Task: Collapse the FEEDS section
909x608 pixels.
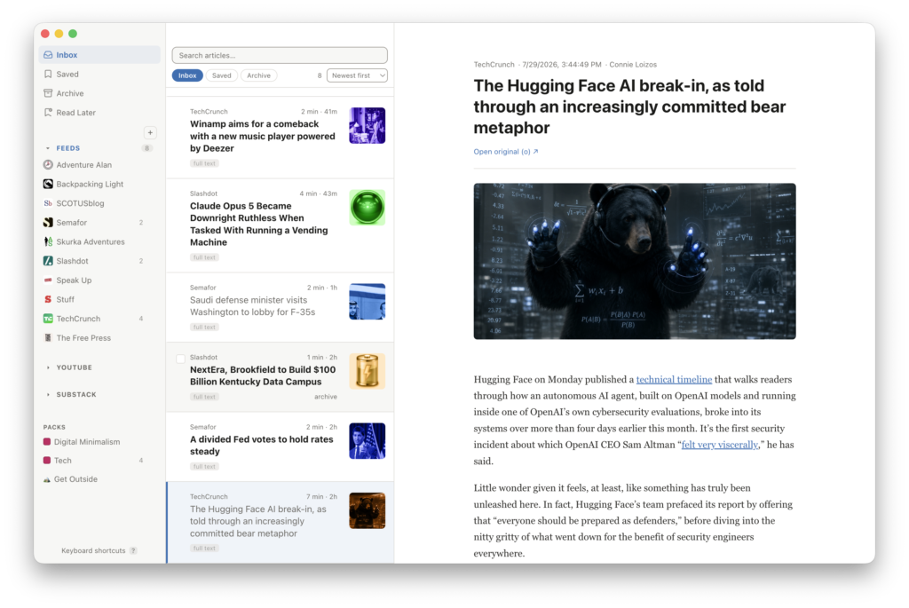Action: click(48, 148)
